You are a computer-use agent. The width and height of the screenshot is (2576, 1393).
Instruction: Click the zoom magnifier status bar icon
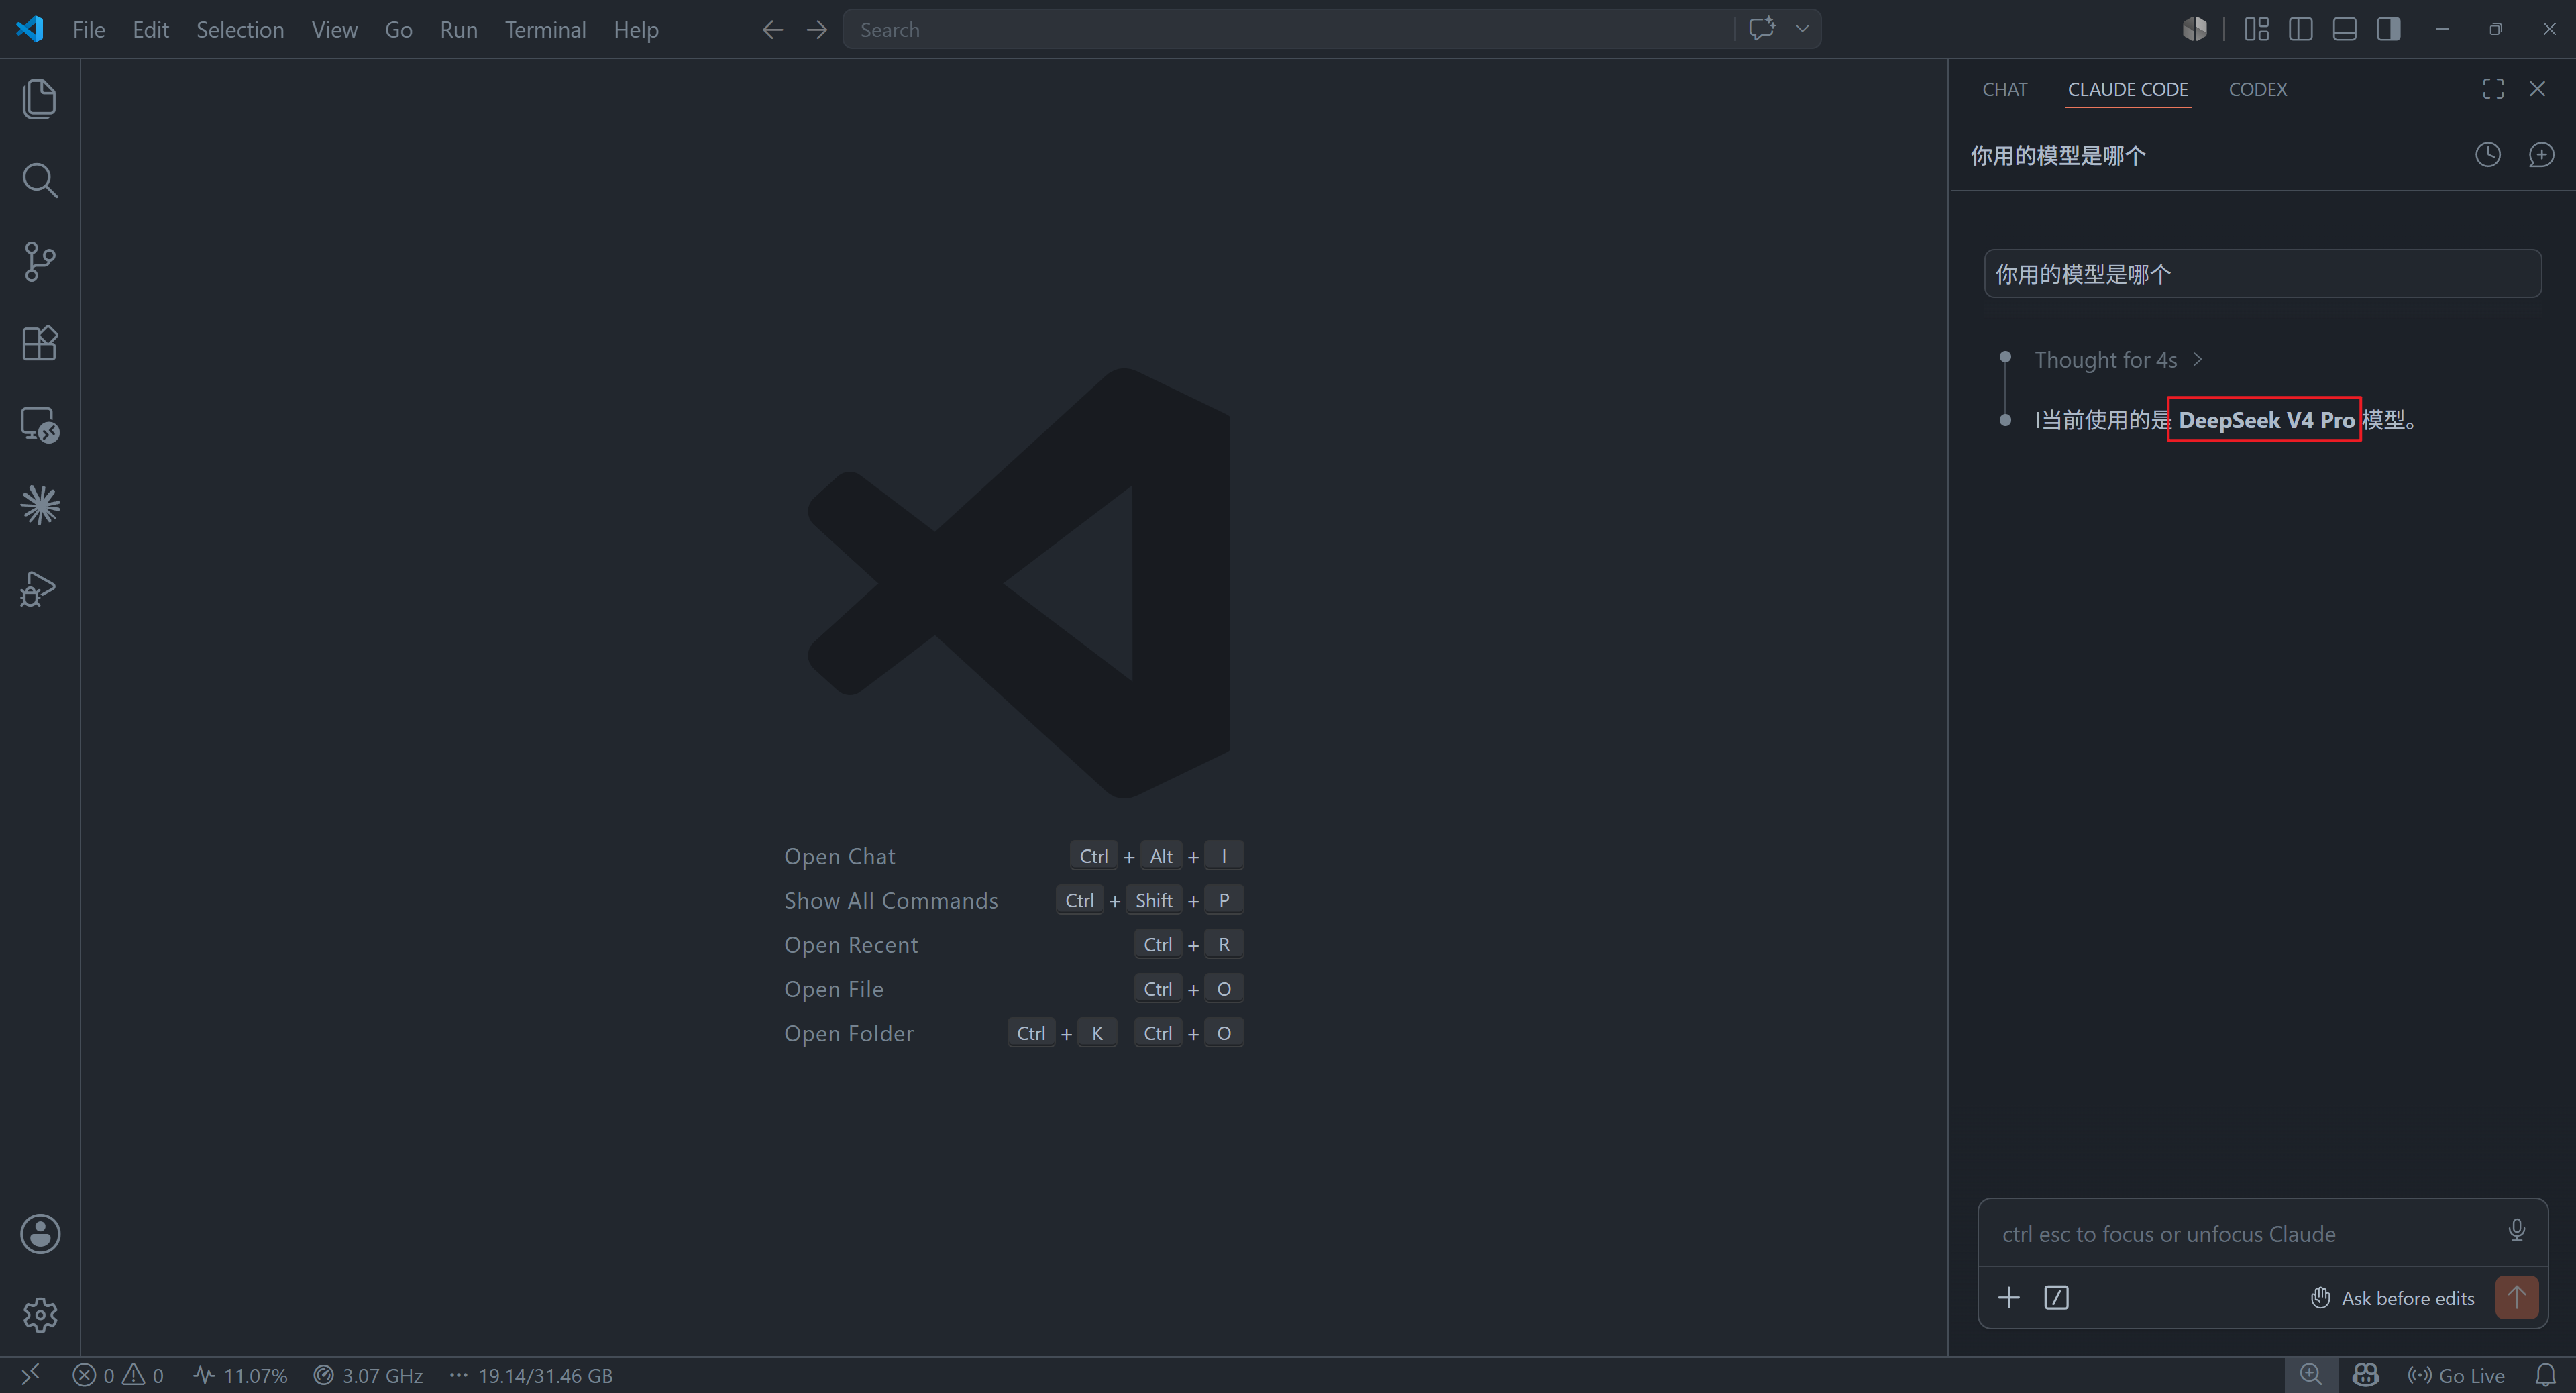pyautogui.click(x=2310, y=1375)
